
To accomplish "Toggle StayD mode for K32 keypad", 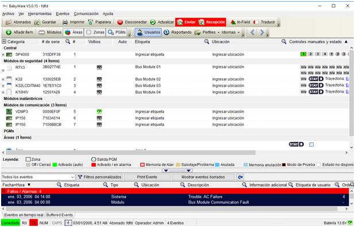I will pyautogui.click(x=316, y=79).
